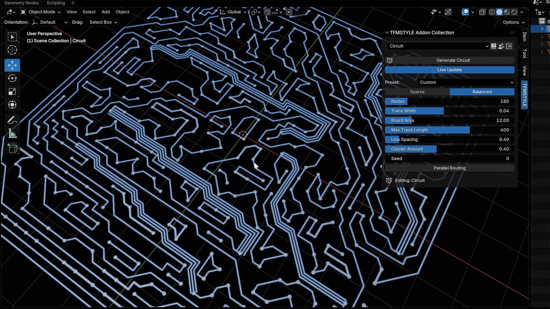
Task: Select the Rotate tool
Action: click(12, 78)
